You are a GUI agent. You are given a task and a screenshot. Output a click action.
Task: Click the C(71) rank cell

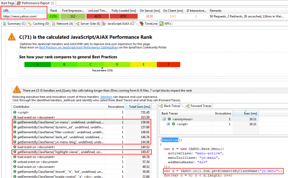[54, 16]
